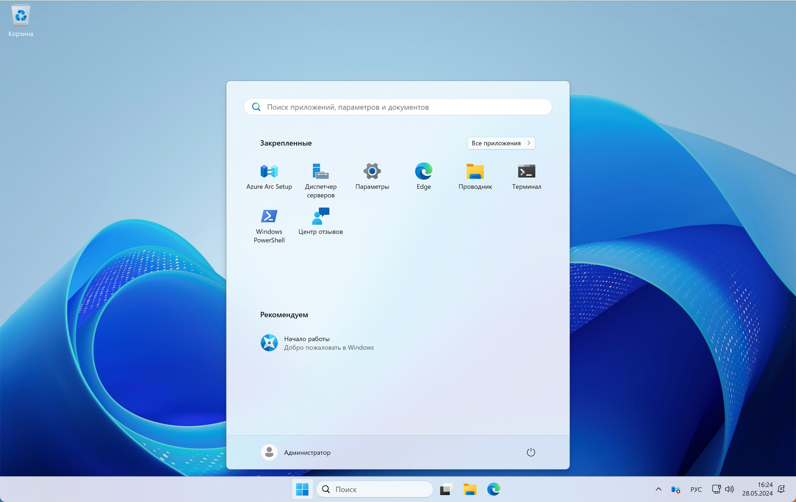The height and width of the screenshot is (502, 796).
Task: Open Task View on the taskbar
Action: (x=446, y=489)
